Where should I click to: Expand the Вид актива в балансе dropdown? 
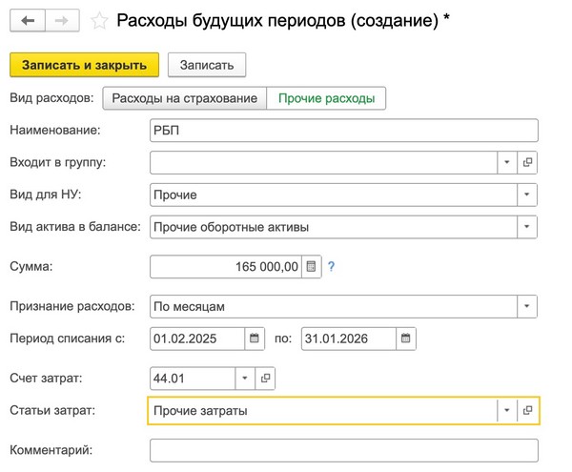(x=527, y=227)
